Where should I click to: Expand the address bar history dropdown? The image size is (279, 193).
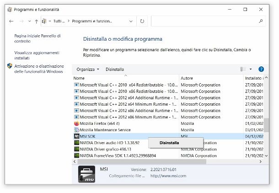131,21
